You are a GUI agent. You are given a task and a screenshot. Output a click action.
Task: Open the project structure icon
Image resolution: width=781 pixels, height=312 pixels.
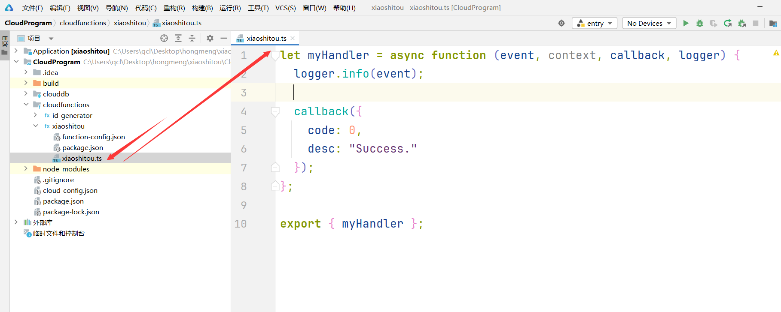coord(773,23)
